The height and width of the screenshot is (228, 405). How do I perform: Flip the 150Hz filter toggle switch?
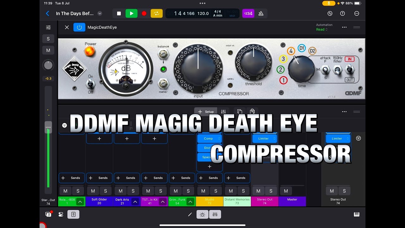tap(338, 70)
